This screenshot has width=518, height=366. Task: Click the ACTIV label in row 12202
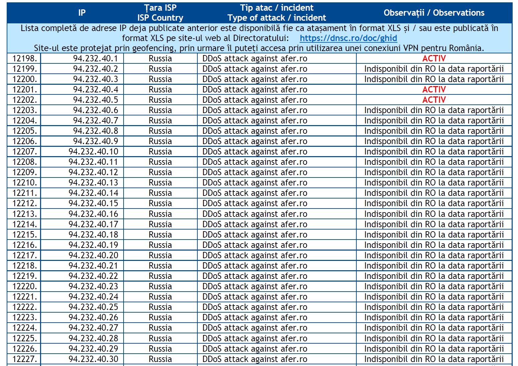434,100
